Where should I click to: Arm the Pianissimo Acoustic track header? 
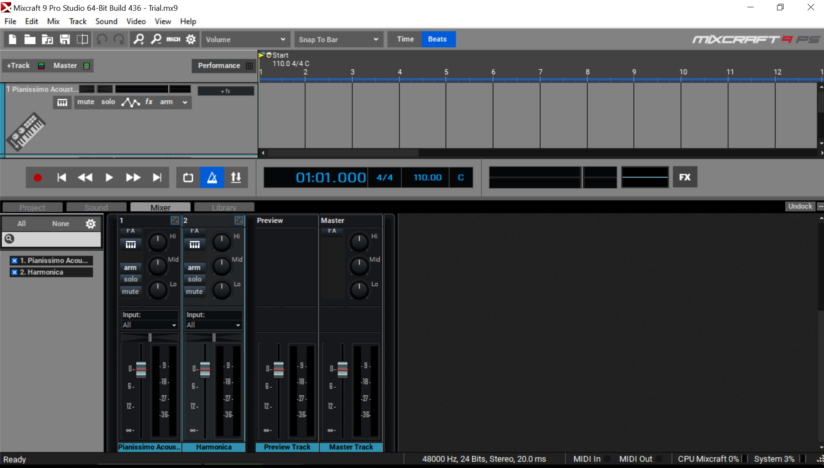click(x=166, y=102)
